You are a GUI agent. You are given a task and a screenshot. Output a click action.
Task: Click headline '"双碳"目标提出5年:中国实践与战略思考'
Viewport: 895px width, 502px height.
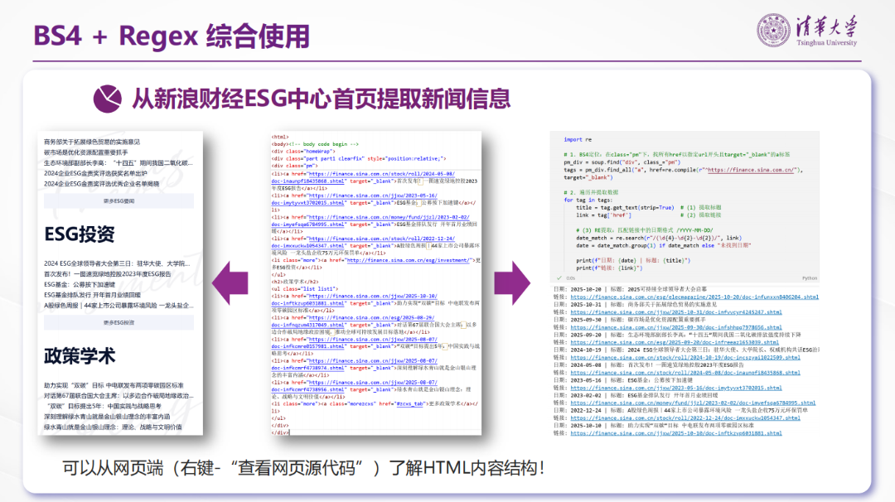(104, 406)
